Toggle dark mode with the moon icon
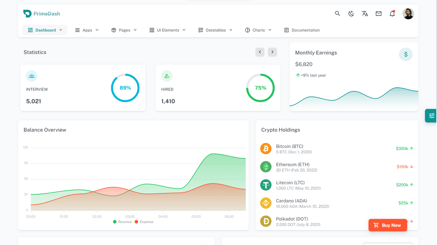The height and width of the screenshot is (245, 437). pos(351,14)
